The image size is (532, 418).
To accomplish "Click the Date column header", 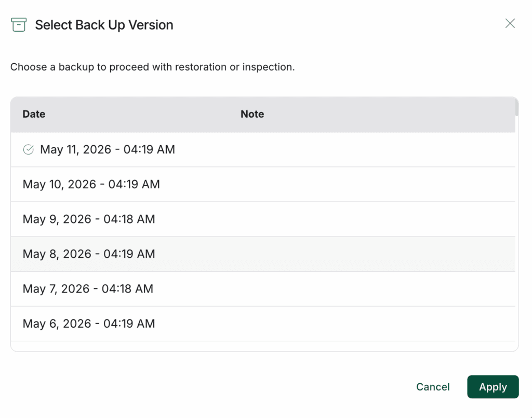I will click(34, 114).
